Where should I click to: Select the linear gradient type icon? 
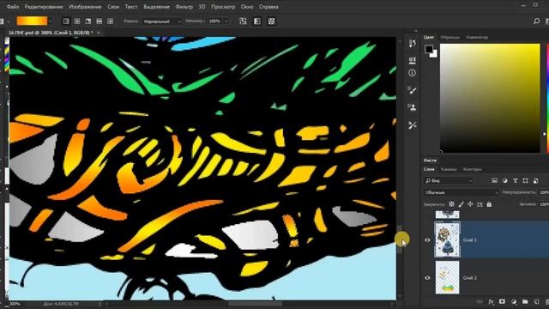pyautogui.click(x=66, y=21)
